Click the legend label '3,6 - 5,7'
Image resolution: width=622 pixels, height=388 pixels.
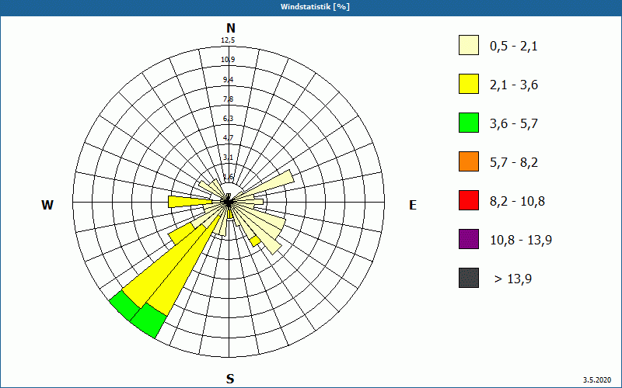point(514,124)
